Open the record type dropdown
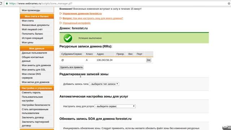This screenshot has width=231, height=130. click(104, 84)
